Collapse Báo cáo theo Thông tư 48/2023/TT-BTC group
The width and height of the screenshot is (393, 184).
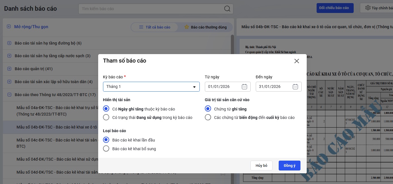click(x=9, y=95)
